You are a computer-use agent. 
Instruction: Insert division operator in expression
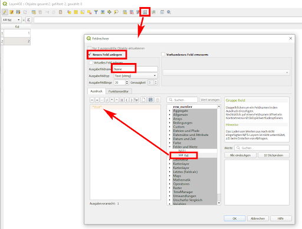coord(107,100)
